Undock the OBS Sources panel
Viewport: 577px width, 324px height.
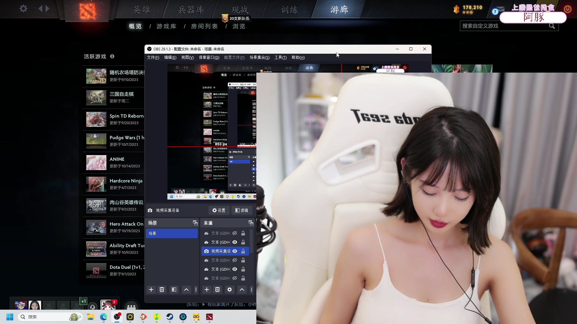coord(251,223)
